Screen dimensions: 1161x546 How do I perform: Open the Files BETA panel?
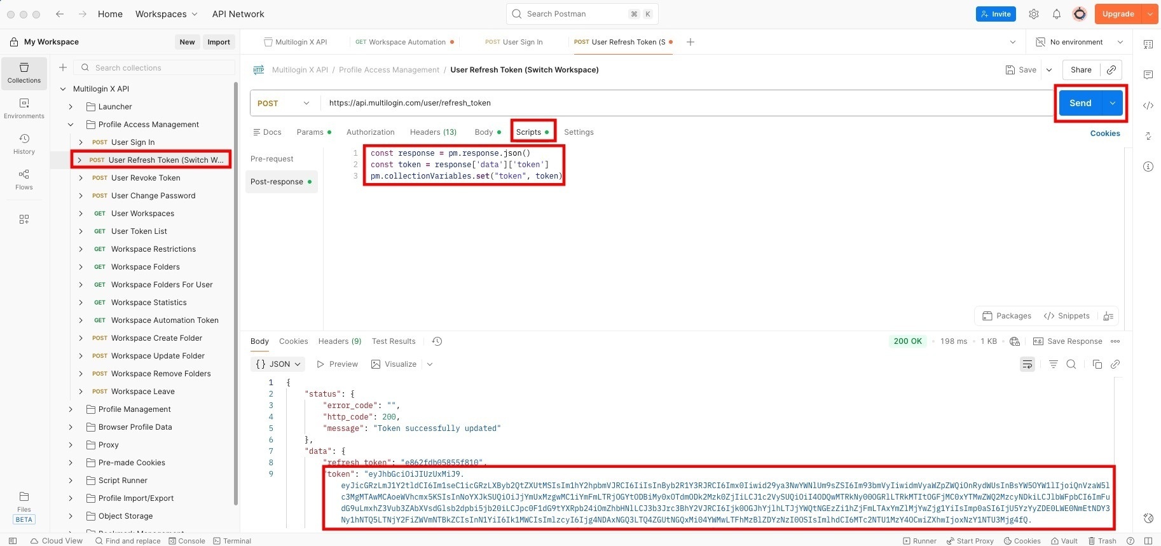point(24,507)
